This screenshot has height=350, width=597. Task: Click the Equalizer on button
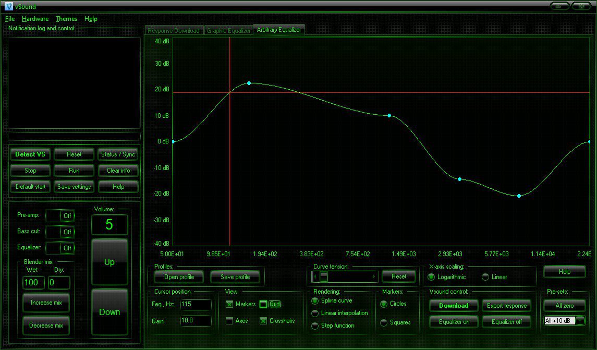coord(454,322)
